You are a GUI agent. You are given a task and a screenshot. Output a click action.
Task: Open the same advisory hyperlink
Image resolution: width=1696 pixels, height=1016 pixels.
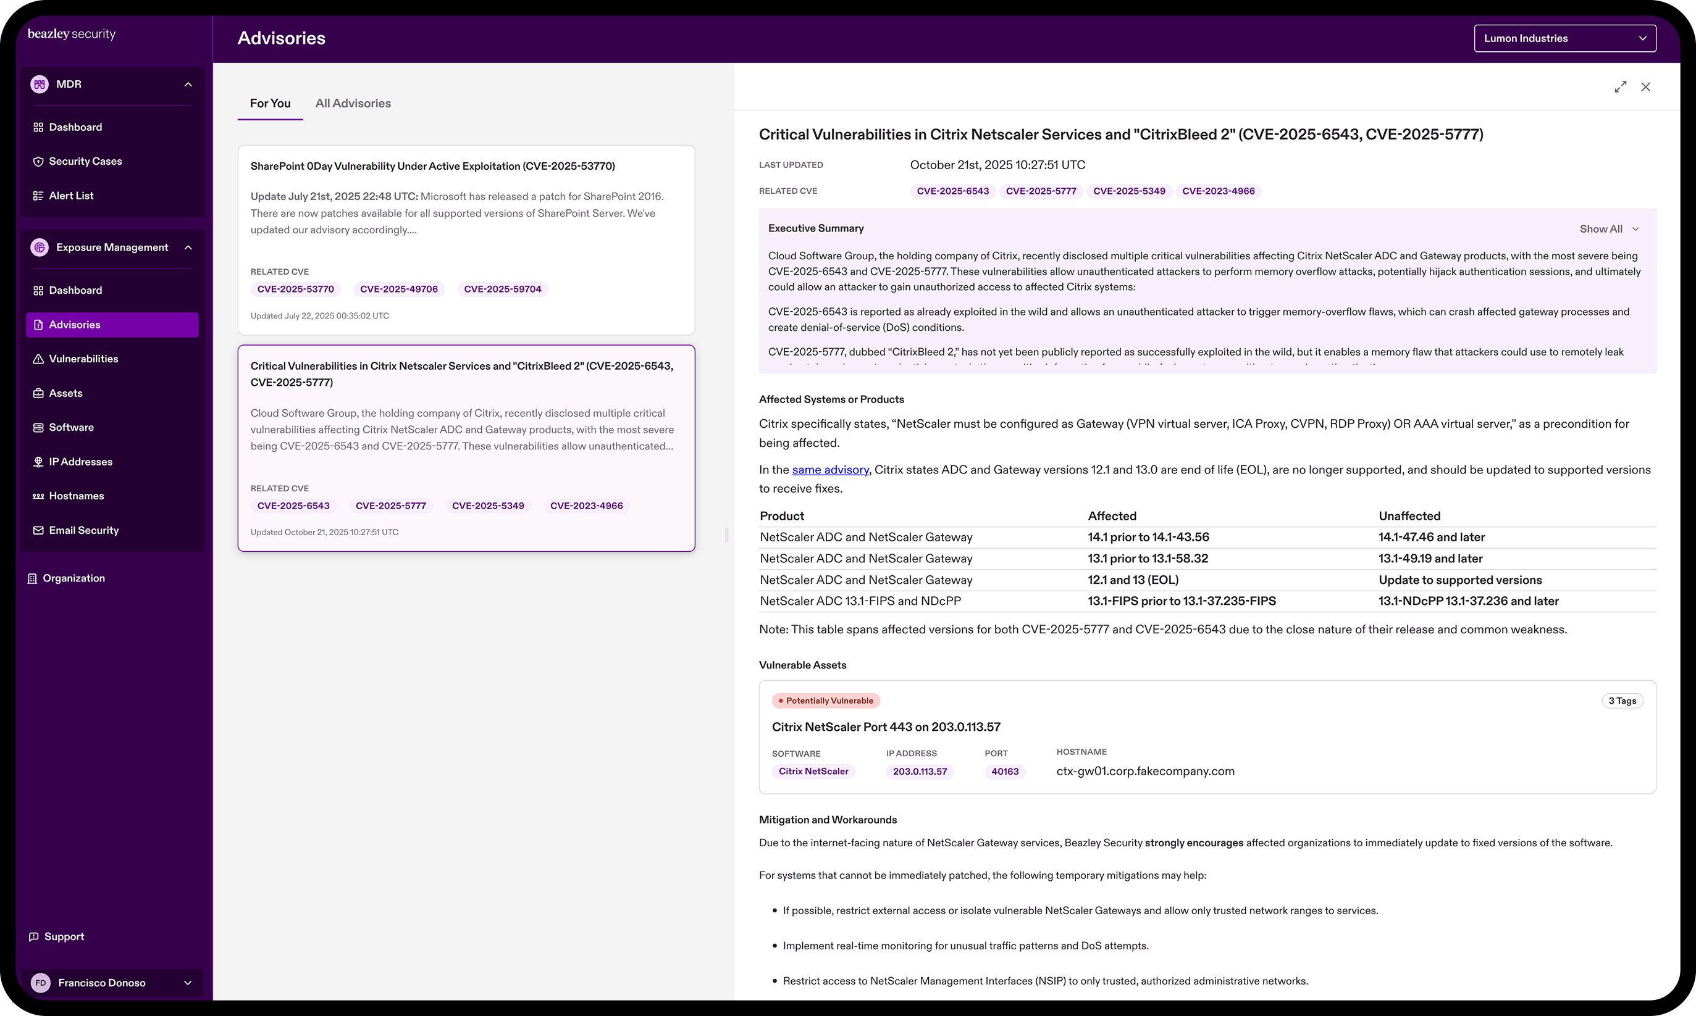pyautogui.click(x=830, y=470)
